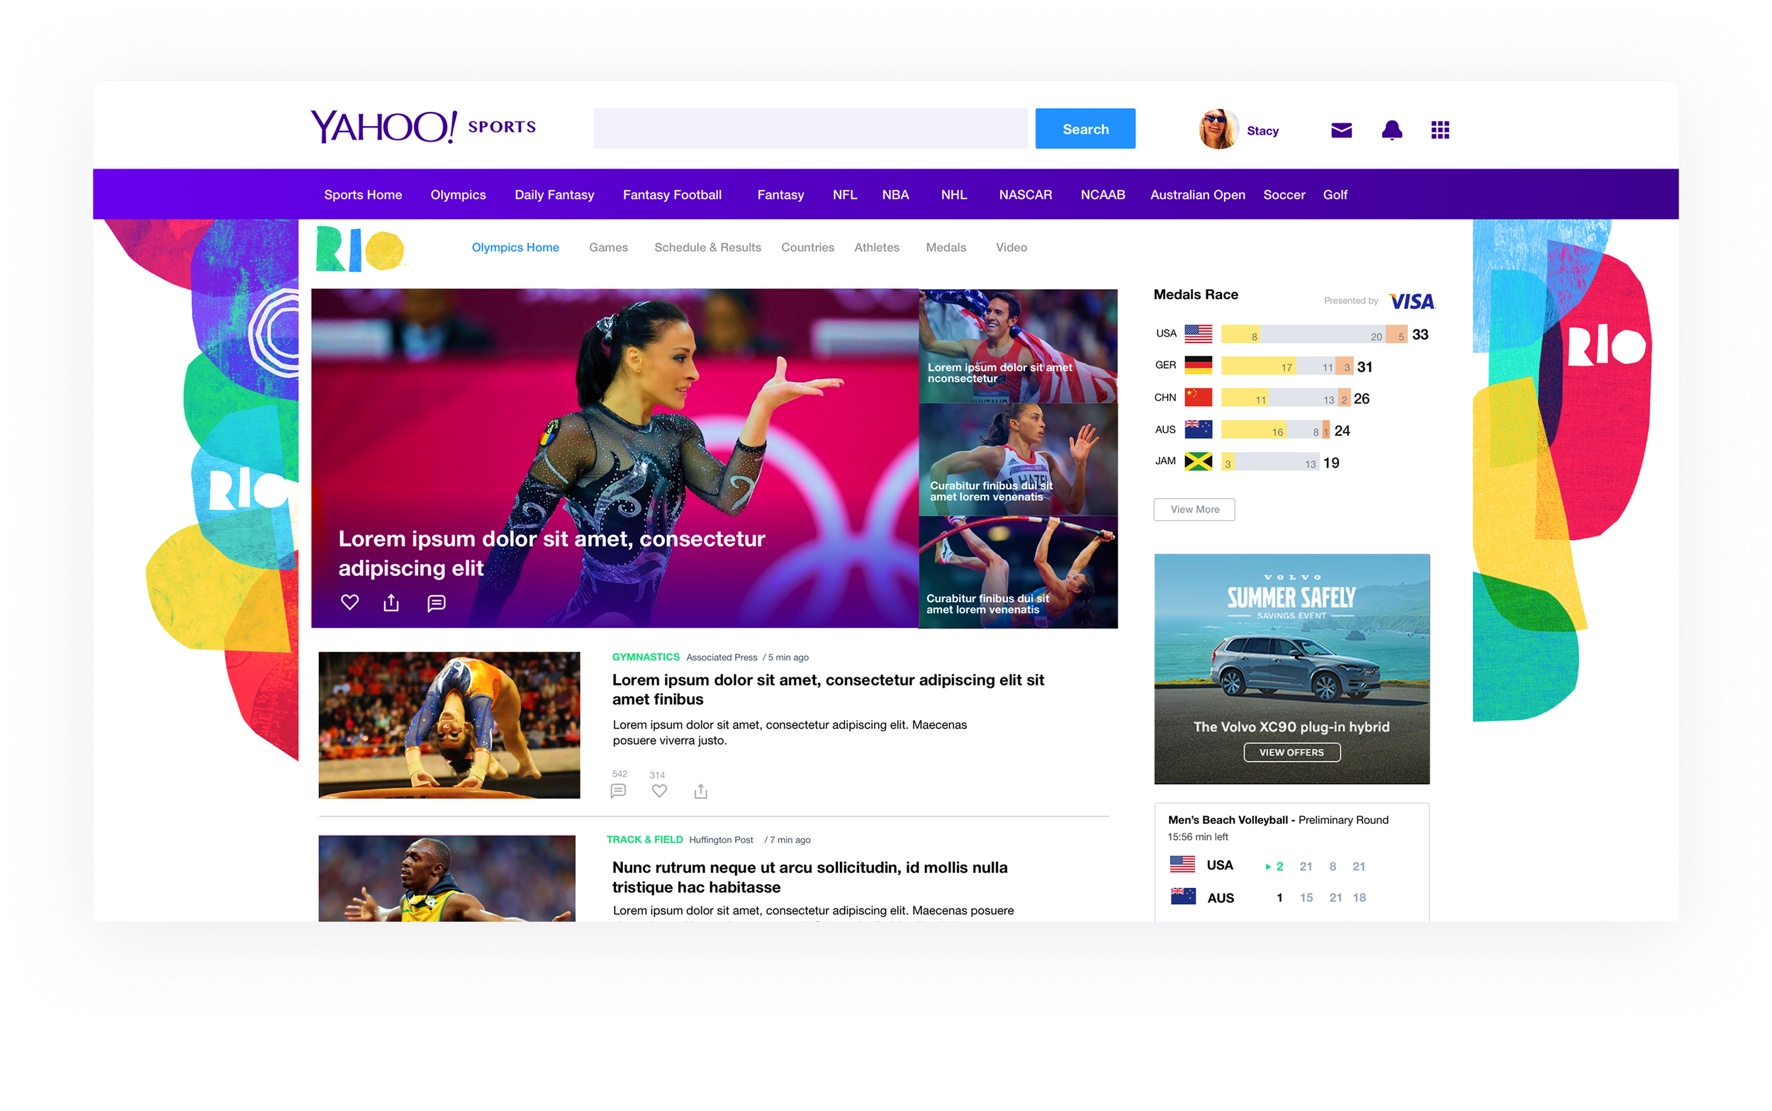Click View More under Medals Race

point(1194,509)
